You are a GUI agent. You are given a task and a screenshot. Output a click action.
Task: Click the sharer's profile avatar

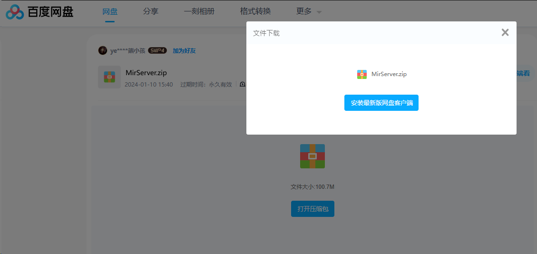click(x=103, y=50)
